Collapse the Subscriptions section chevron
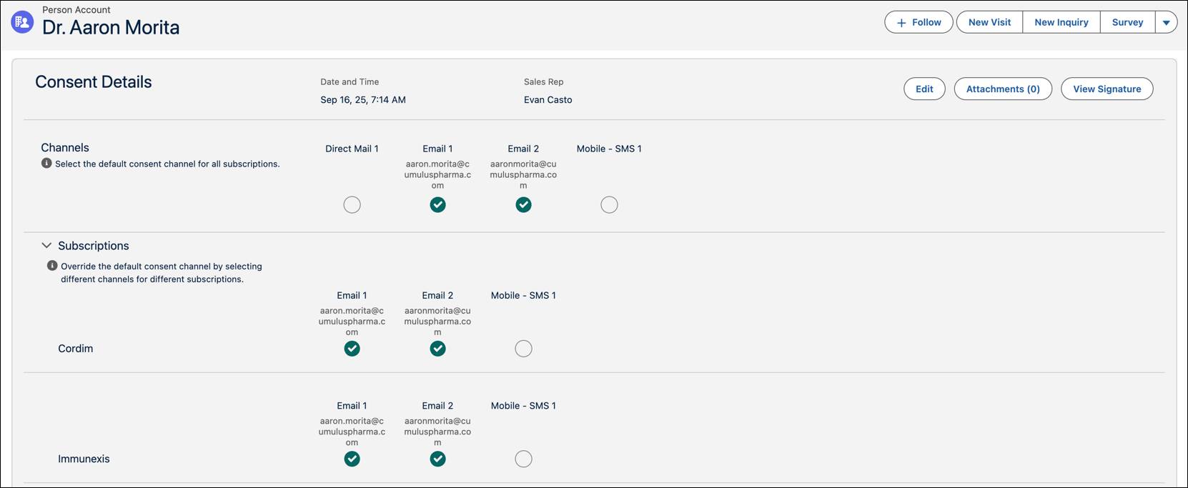Viewport: 1188px width, 488px height. (46, 246)
